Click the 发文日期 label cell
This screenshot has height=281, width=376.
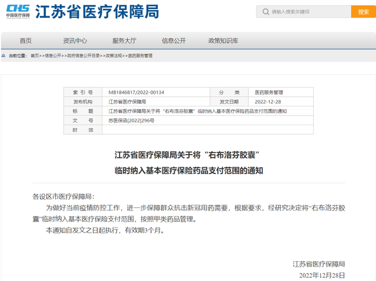click(x=229, y=102)
